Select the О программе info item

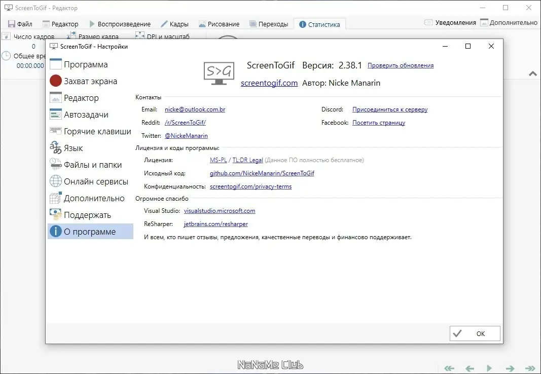point(90,232)
